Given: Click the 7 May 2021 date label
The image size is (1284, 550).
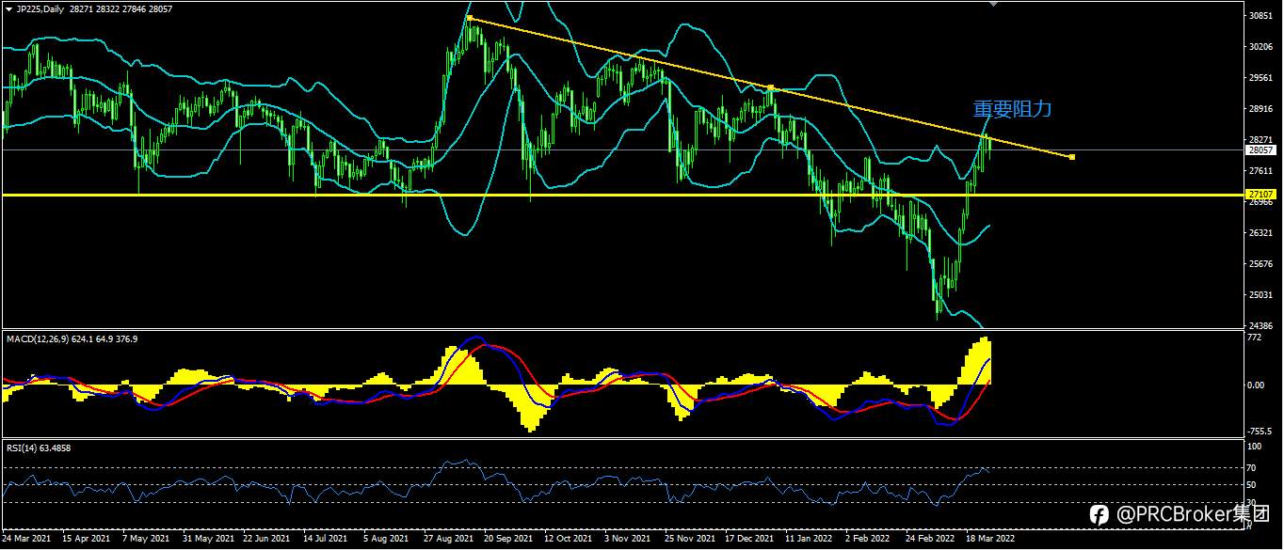Looking at the screenshot, I should click(147, 540).
